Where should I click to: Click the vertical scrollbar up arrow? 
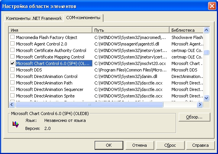point(206,30)
